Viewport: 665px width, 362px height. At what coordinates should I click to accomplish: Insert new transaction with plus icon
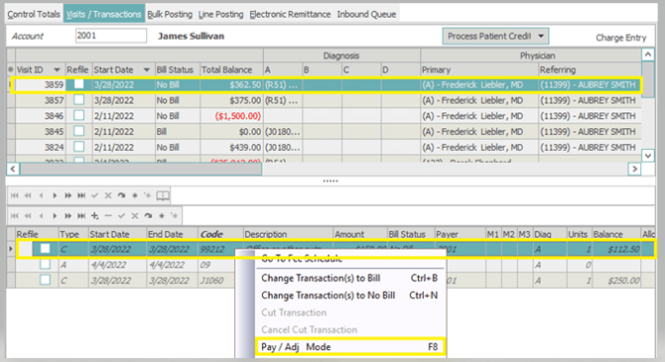click(95, 216)
